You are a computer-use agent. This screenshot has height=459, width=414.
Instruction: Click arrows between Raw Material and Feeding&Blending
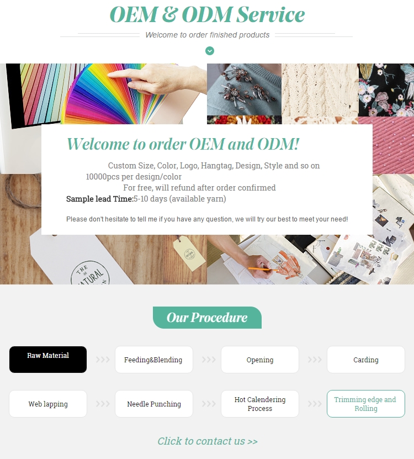[103, 360]
